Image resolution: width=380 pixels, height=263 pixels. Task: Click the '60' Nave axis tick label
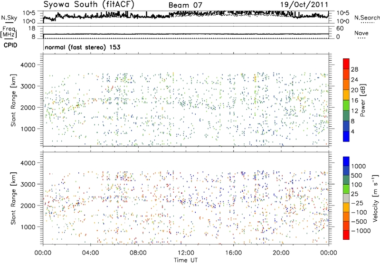[x=340, y=28]
